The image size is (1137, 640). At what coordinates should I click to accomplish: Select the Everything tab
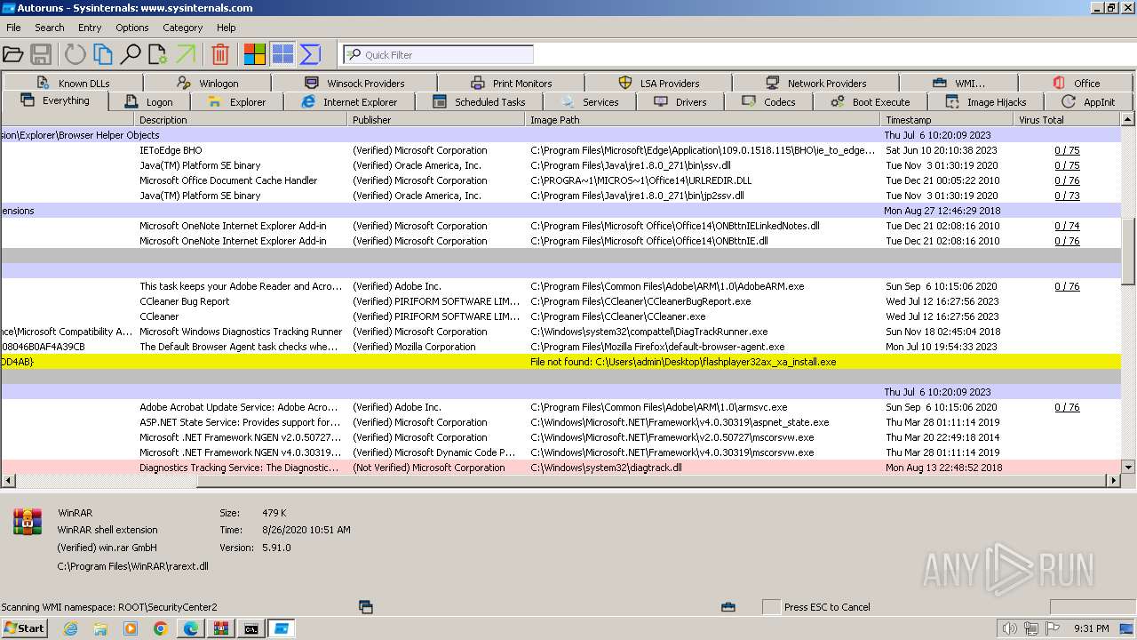pyautogui.click(x=55, y=100)
